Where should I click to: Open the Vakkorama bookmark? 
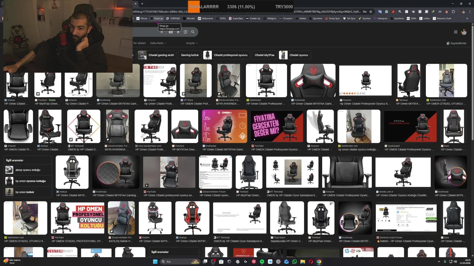206,18
